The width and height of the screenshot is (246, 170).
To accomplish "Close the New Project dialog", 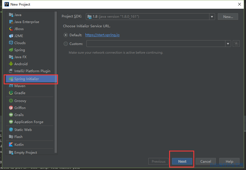I will [240, 4].
